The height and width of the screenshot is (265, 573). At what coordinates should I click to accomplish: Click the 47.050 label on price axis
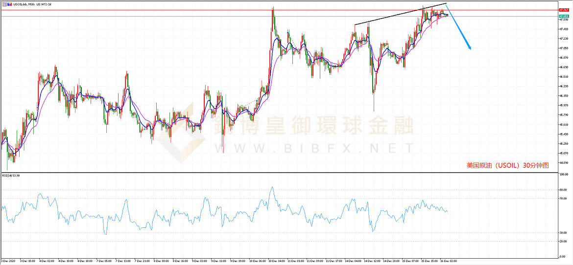[563, 48]
